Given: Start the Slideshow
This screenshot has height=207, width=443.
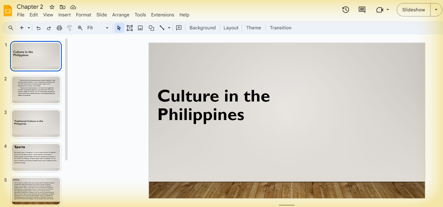Looking at the screenshot, I should point(413,10).
